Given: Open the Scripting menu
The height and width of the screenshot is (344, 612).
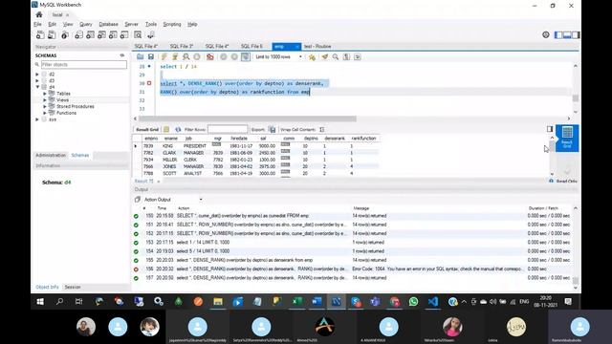Looking at the screenshot, I should tap(172, 24).
